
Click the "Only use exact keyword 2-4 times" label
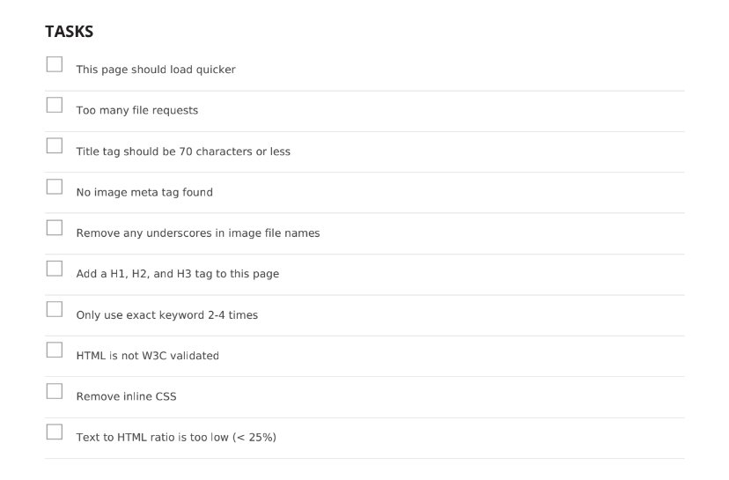pyautogui.click(x=167, y=315)
